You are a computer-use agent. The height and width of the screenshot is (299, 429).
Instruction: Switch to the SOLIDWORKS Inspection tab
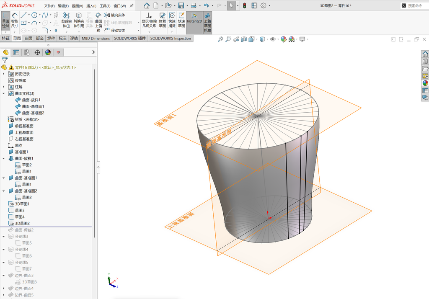coord(171,38)
